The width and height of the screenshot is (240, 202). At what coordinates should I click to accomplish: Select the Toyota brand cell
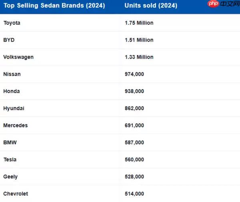click(12, 23)
